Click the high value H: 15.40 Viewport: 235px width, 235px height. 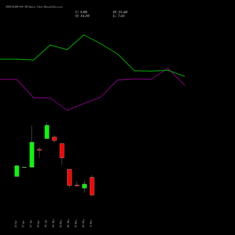click(120, 12)
